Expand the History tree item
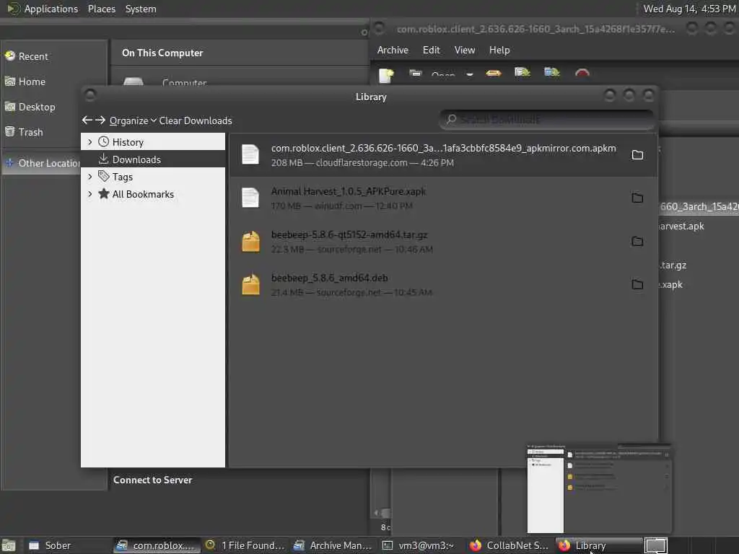 click(x=90, y=142)
